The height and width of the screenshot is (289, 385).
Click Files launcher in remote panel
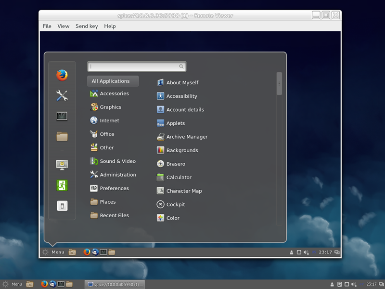[112, 252]
